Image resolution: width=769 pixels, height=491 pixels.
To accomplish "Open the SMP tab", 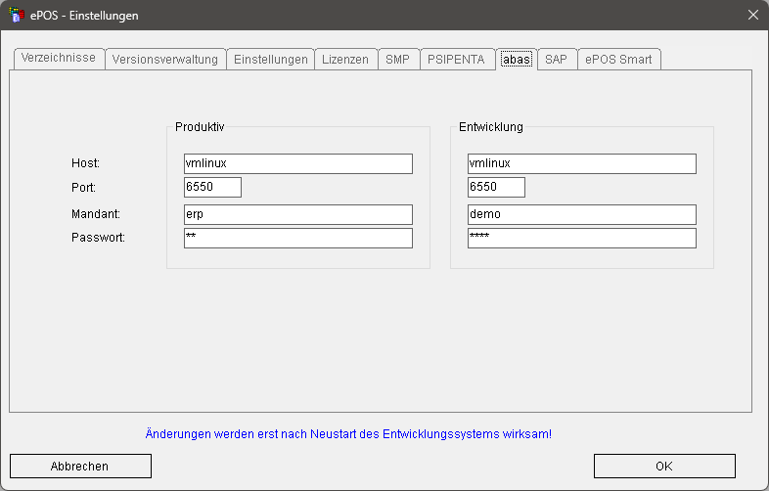I will 398,60.
